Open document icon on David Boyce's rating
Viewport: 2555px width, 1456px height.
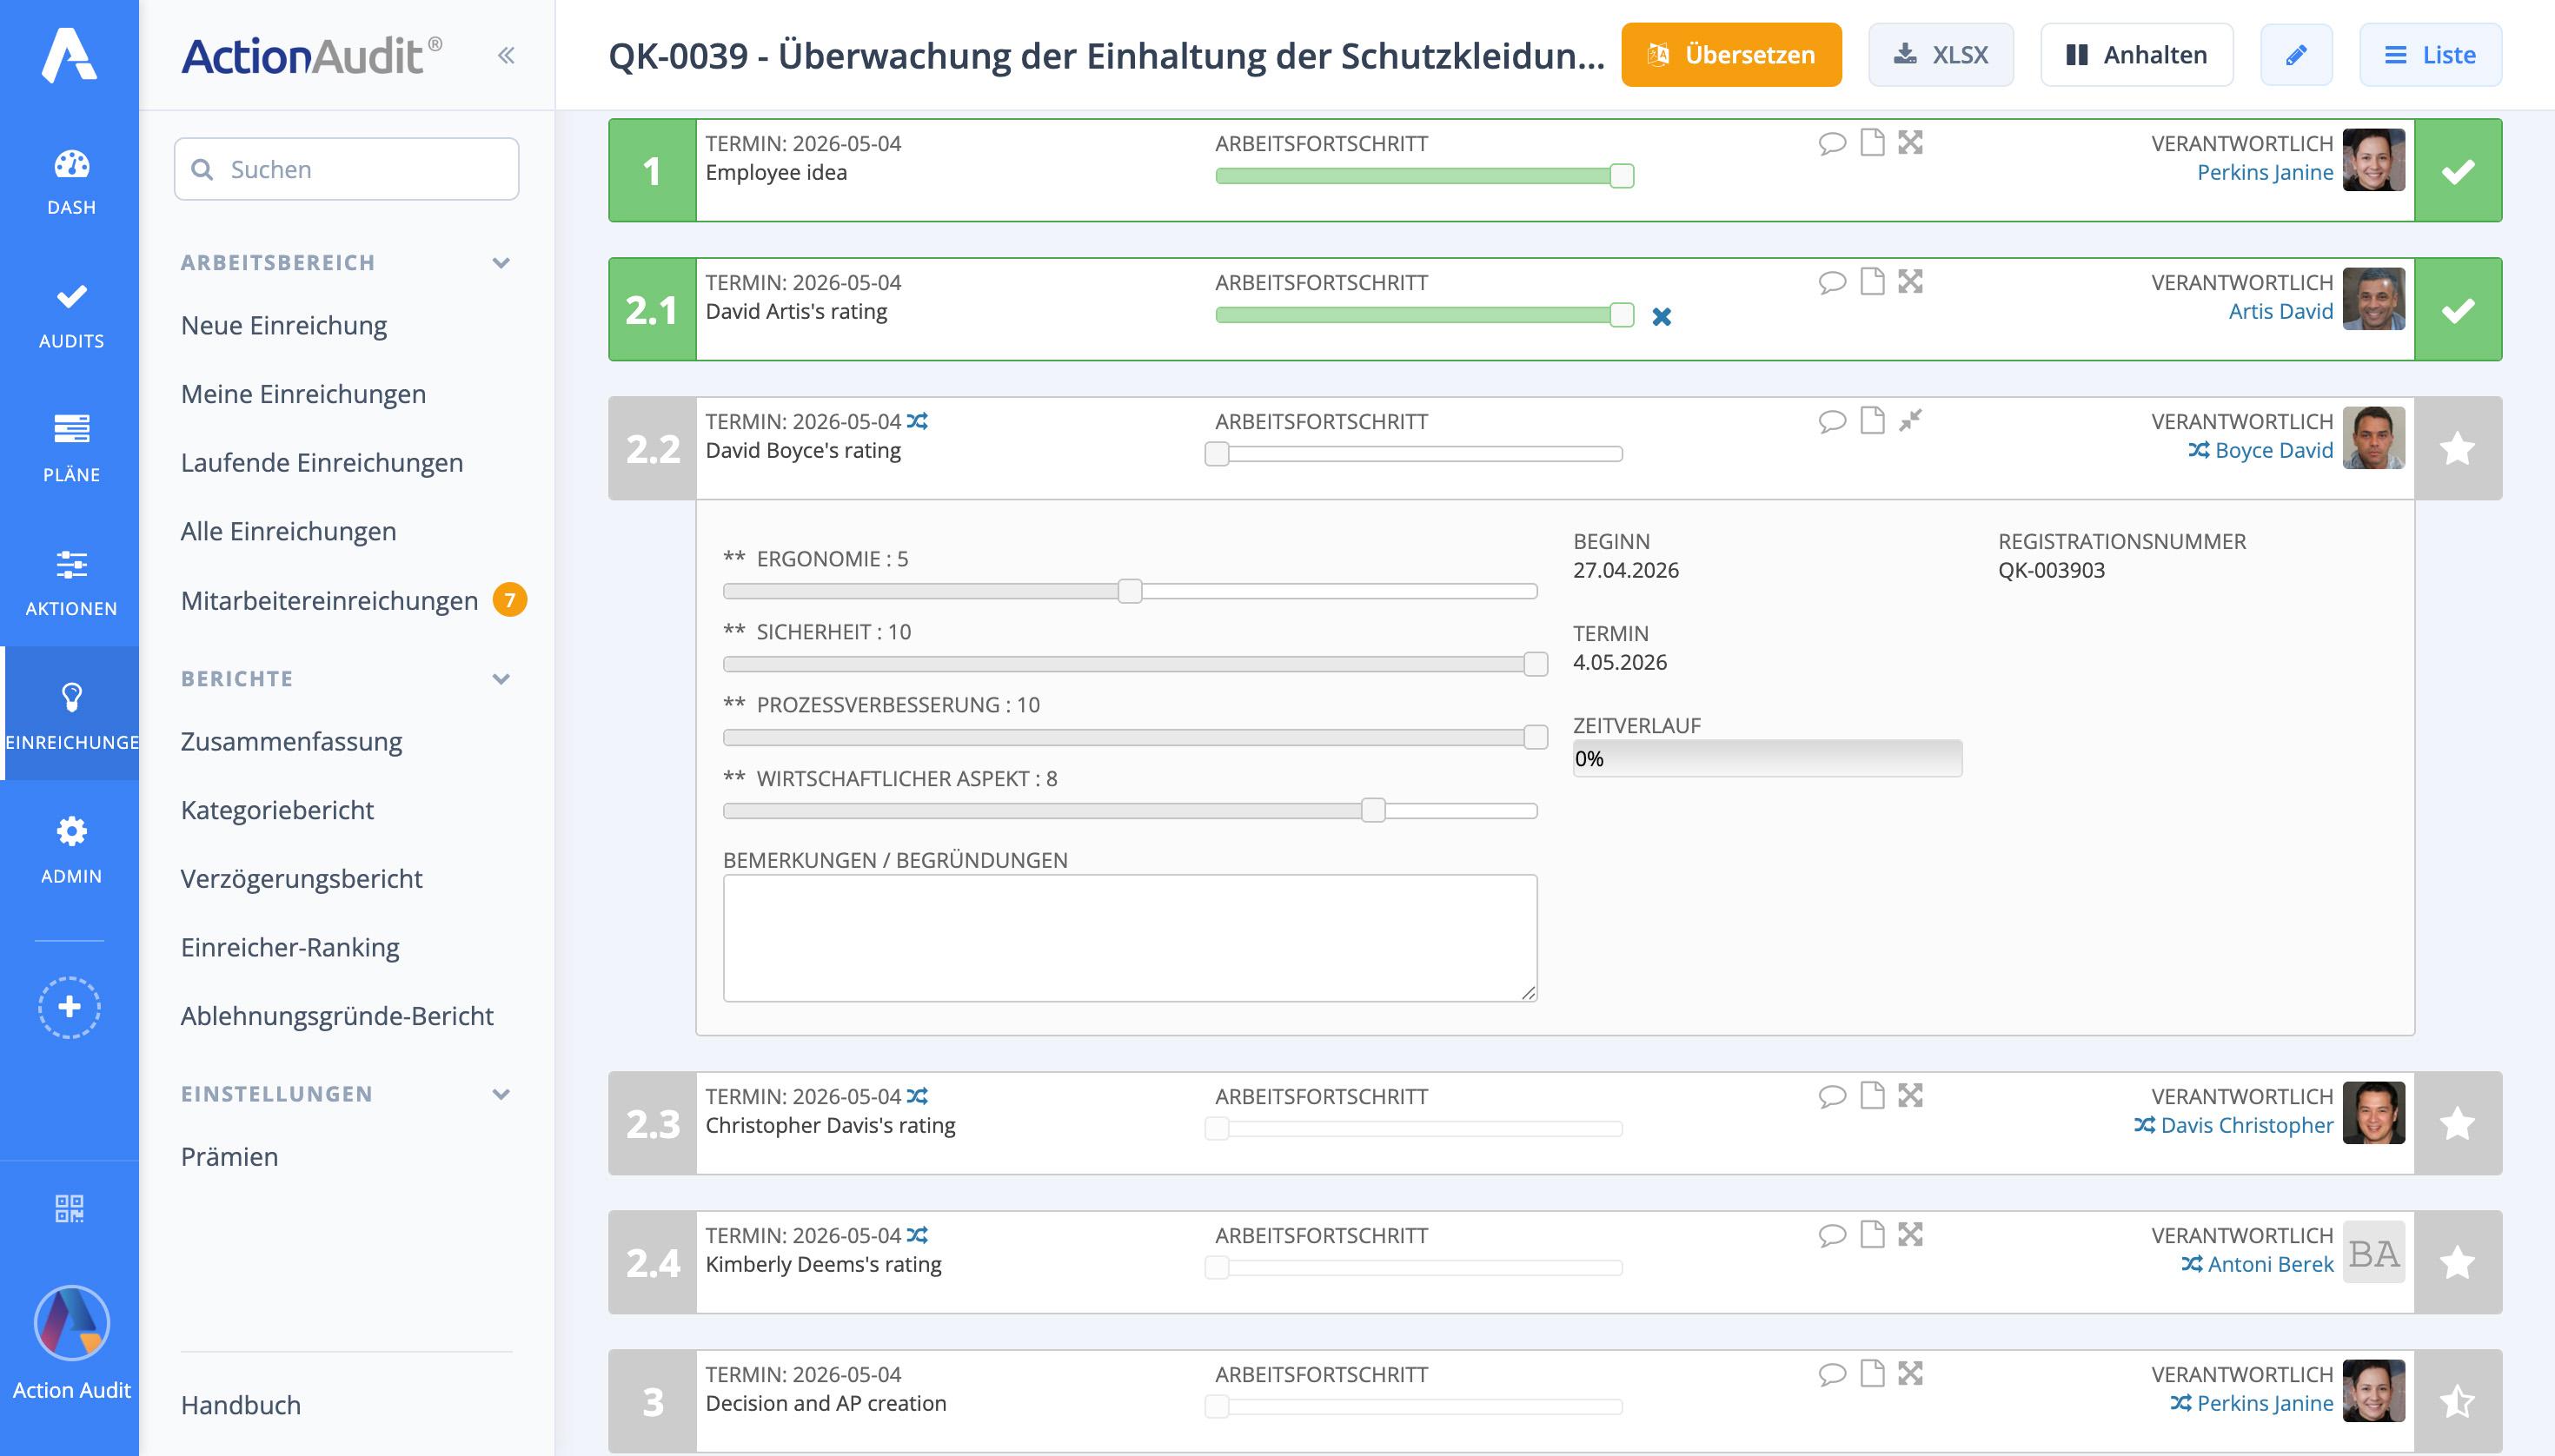pyautogui.click(x=1872, y=420)
